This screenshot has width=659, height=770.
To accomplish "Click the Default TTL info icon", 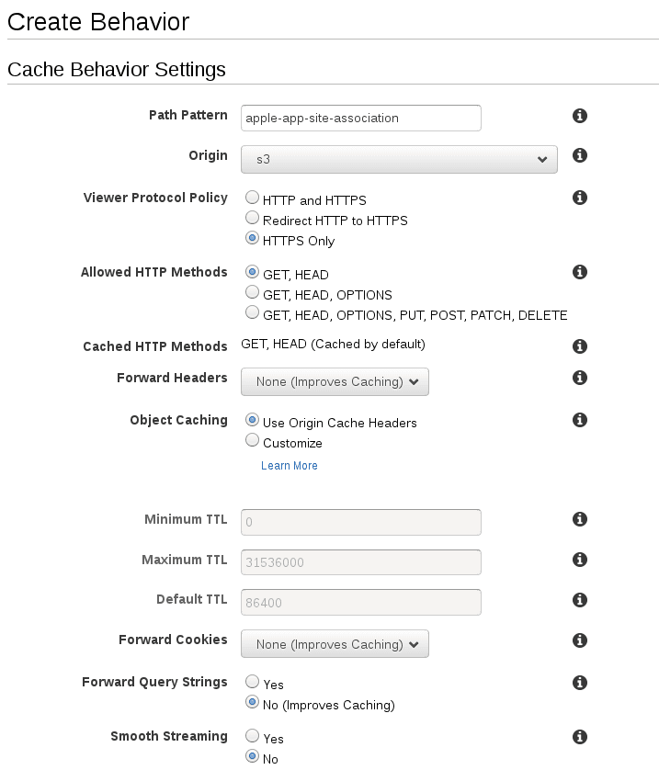I will pos(580,599).
